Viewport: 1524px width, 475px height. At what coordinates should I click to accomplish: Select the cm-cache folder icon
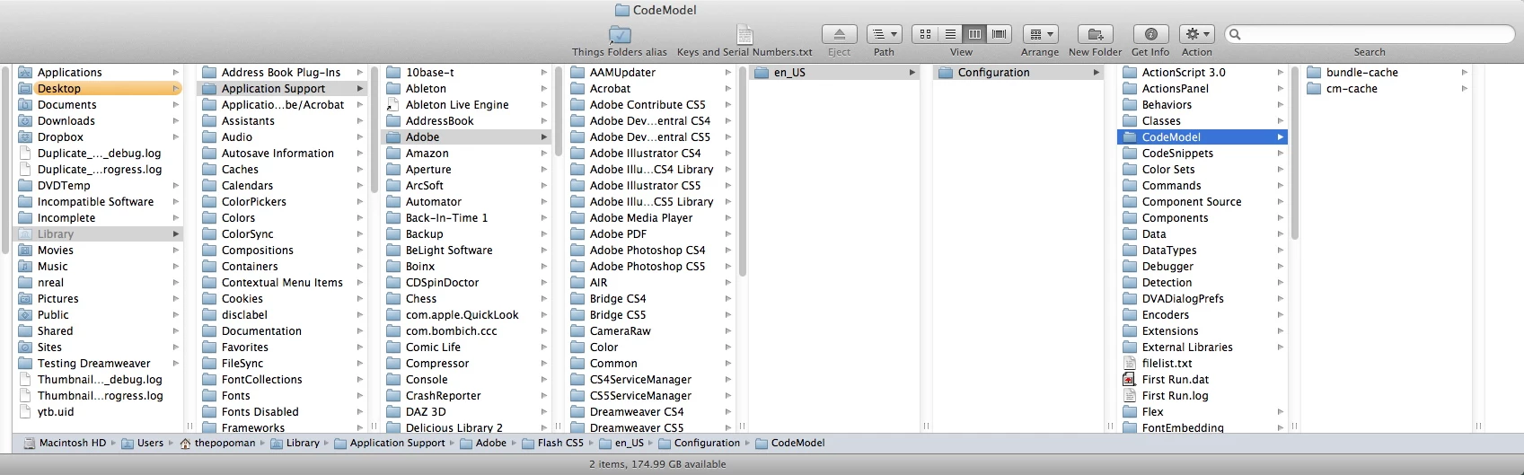pyautogui.click(x=1314, y=89)
